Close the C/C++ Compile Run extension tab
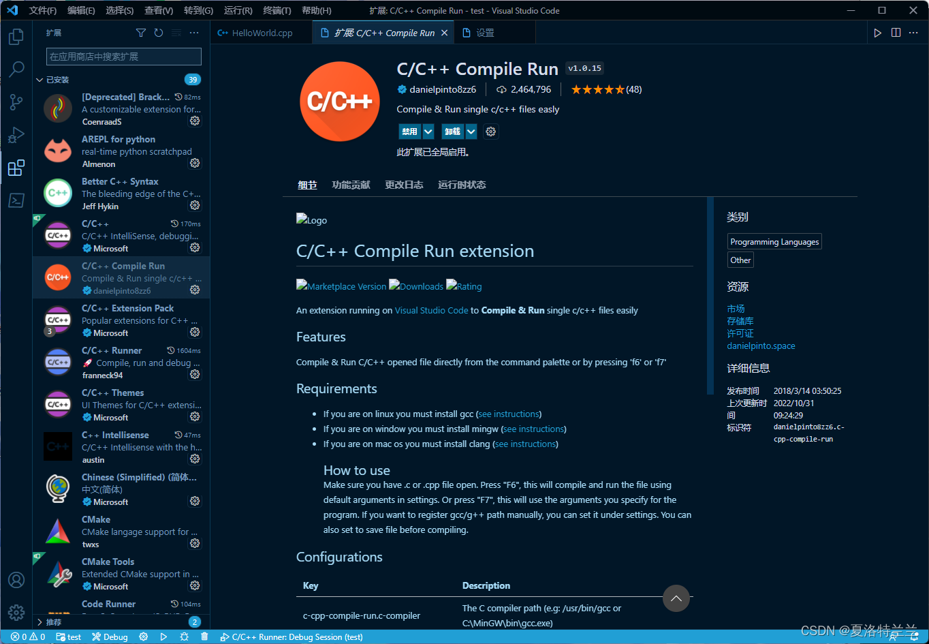Viewport: 929px width, 644px height. (445, 33)
